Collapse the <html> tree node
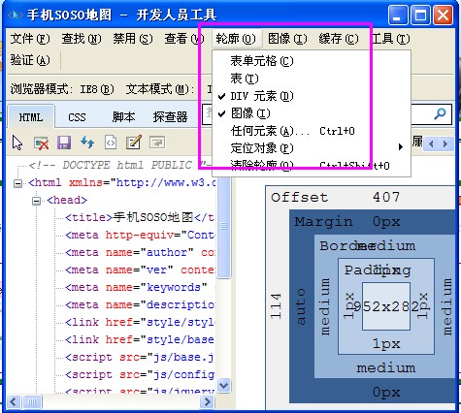The width and height of the screenshot is (461, 413). [x=18, y=183]
